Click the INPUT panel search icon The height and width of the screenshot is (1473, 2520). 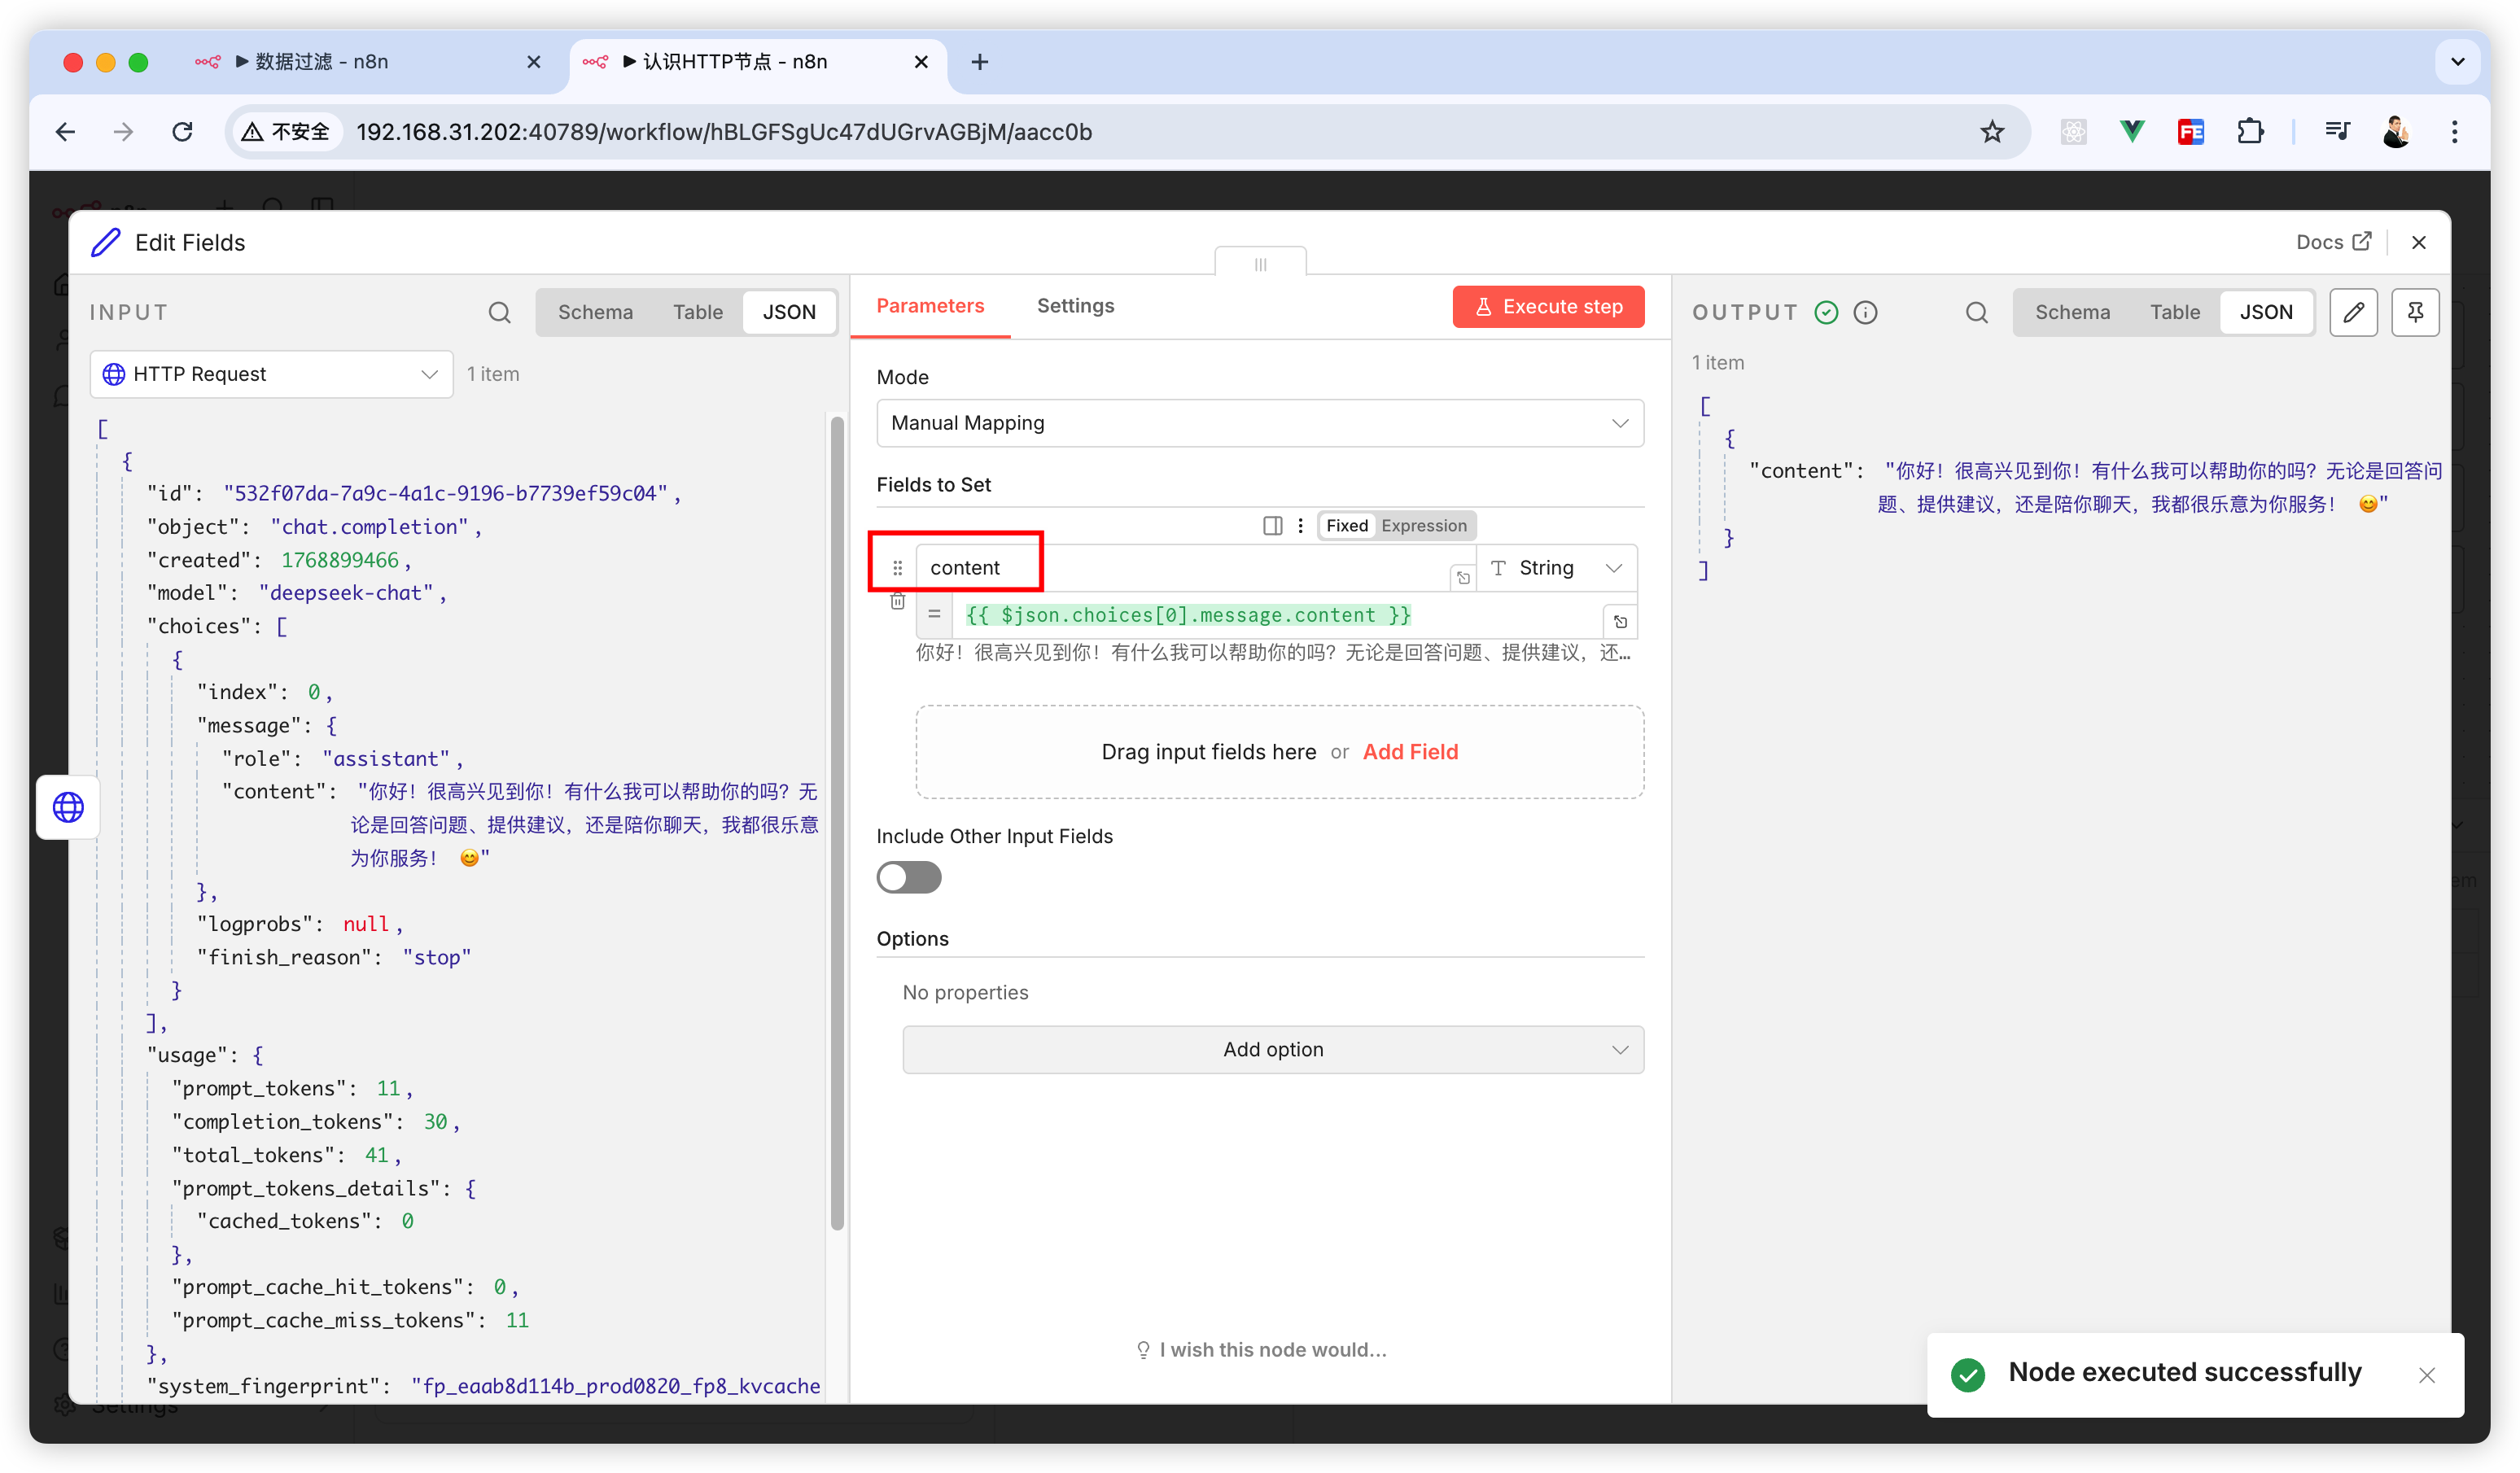click(x=499, y=312)
